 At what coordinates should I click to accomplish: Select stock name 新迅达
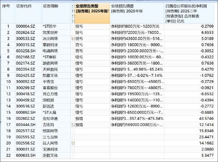coord(48,106)
